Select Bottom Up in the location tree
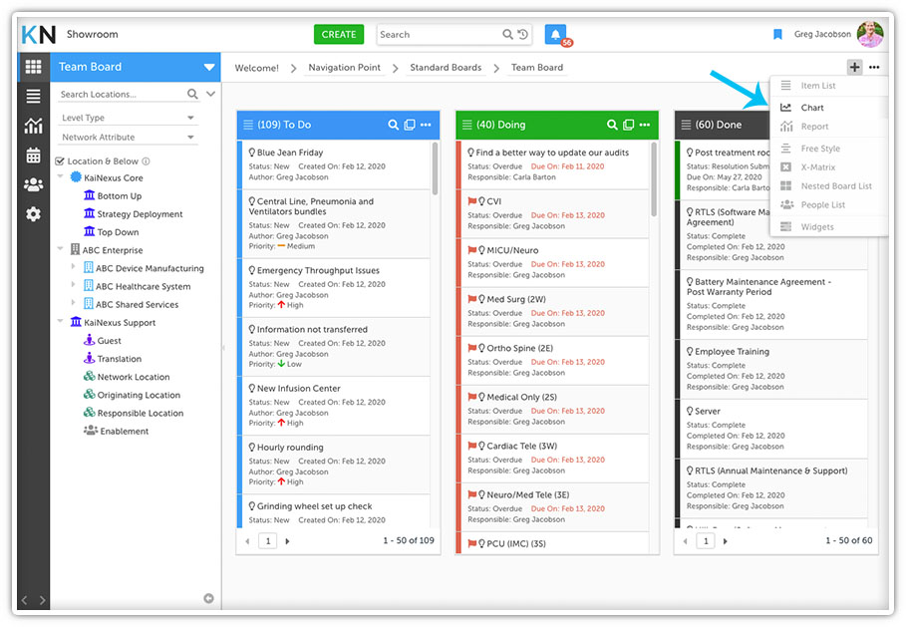This screenshot has height=627, width=906. [119, 196]
